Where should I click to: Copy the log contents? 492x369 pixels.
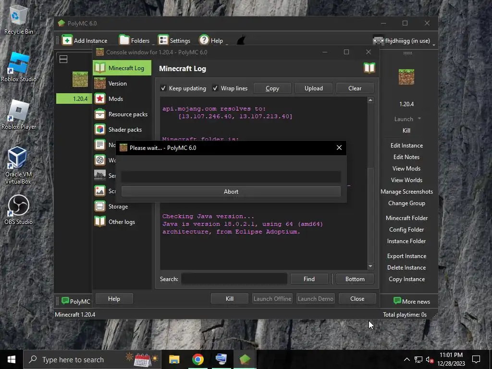click(272, 88)
